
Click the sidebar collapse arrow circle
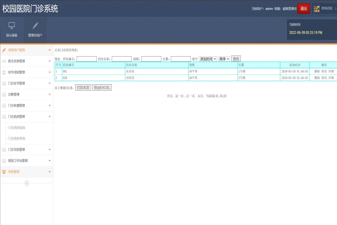pyautogui.click(x=27, y=183)
